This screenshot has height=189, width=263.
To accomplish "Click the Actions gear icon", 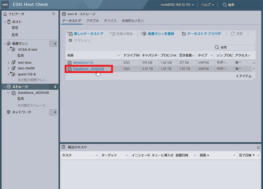I will pos(71,40).
